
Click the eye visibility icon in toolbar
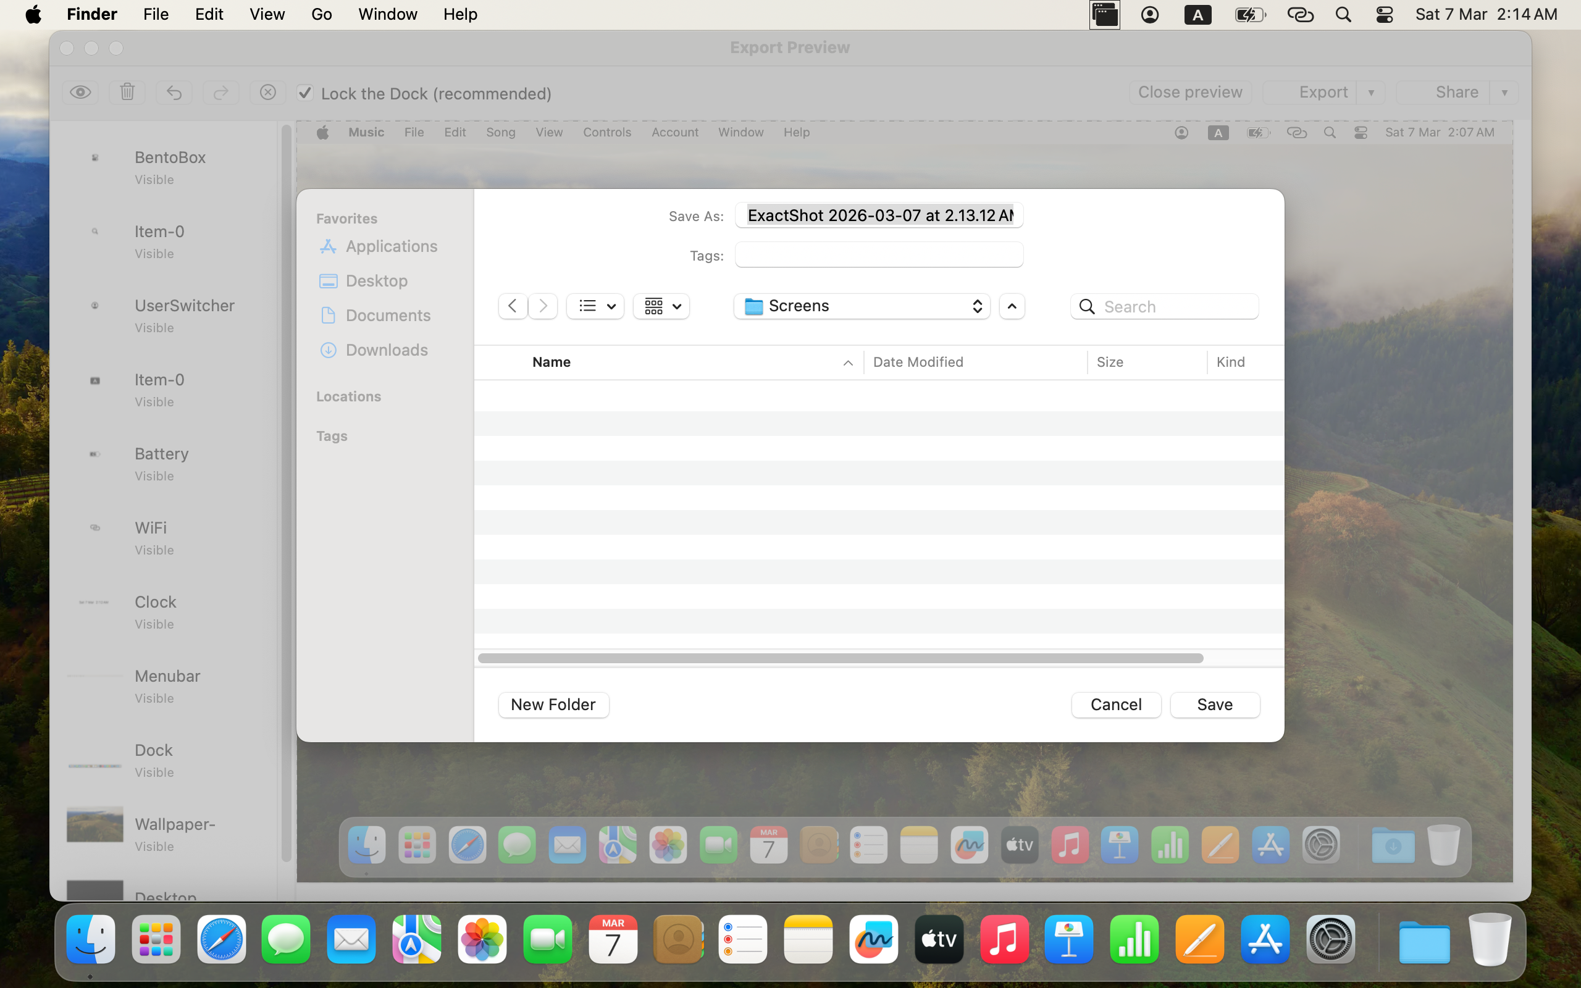pos(80,92)
